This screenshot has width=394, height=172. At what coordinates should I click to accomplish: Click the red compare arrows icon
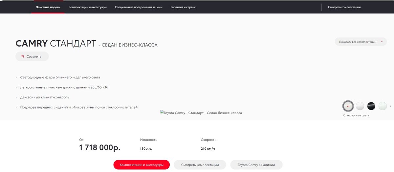[x=23, y=56]
